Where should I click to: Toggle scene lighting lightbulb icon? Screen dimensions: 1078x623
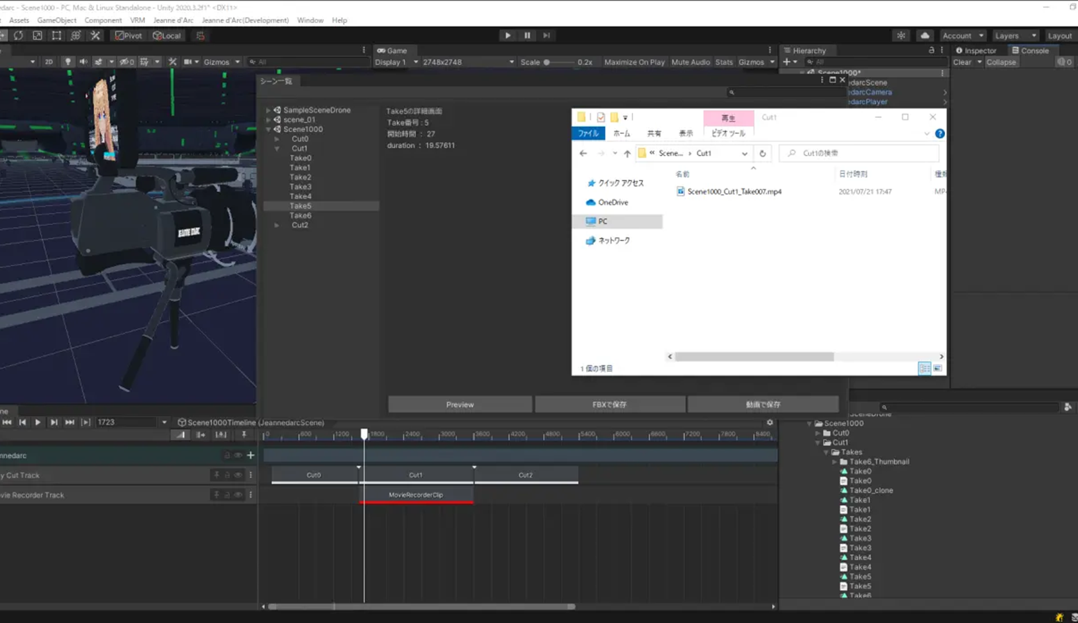(68, 62)
